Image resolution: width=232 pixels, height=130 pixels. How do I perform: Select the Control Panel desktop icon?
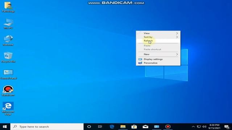coord(8,74)
